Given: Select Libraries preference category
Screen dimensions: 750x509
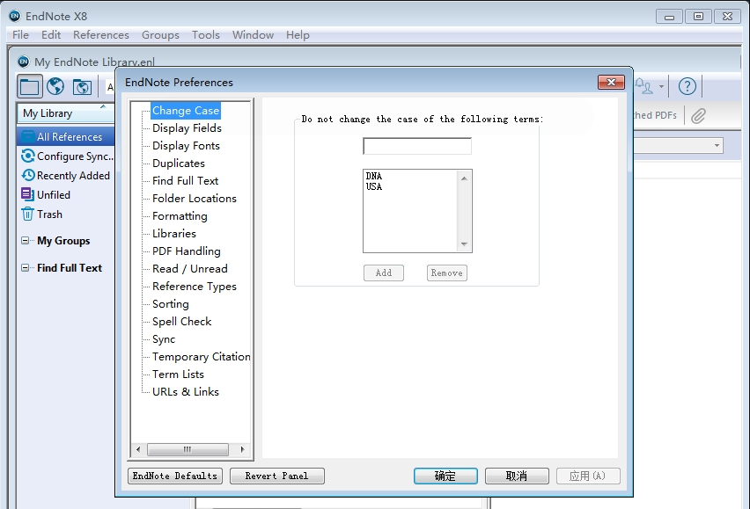Looking at the screenshot, I should tap(174, 234).
